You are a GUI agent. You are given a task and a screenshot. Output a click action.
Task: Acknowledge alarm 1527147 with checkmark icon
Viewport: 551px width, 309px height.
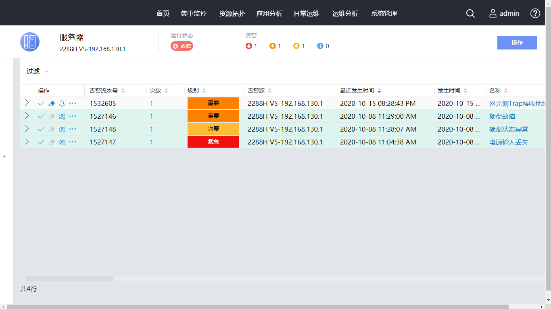coord(41,142)
